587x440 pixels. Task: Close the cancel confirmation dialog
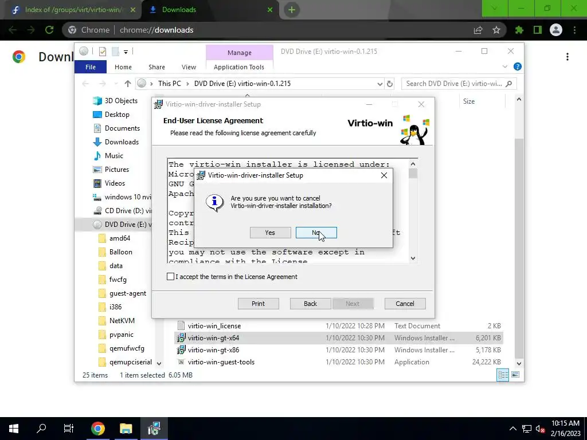383,175
